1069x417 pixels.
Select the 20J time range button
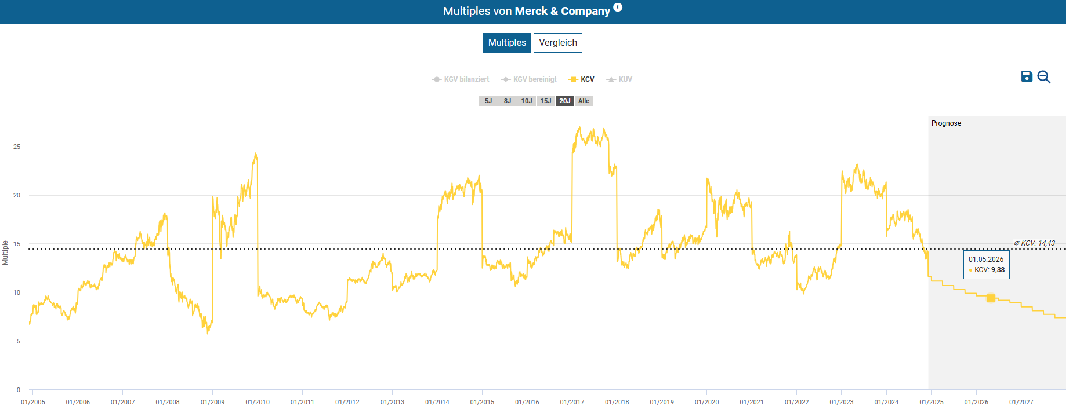pyautogui.click(x=565, y=101)
